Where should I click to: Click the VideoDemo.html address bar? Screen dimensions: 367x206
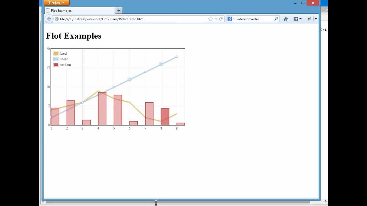point(132,19)
